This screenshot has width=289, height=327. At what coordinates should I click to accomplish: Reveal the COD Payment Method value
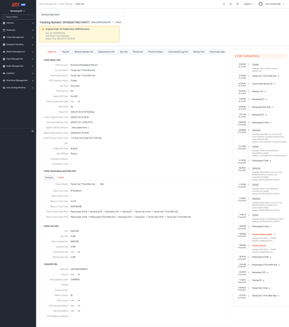pos(79,305)
